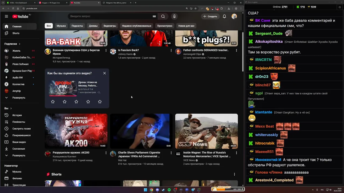Open the browser zoom magnifier icon
Viewport: 344px width, 193px height.
[x=187, y=8]
